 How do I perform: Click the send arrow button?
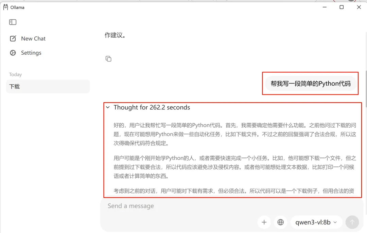352,222
